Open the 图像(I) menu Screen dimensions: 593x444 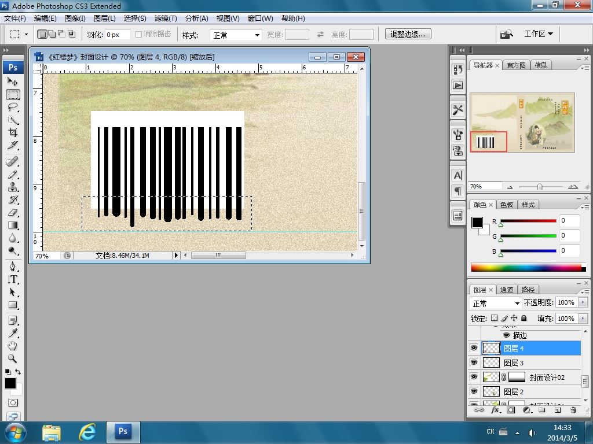click(75, 18)
